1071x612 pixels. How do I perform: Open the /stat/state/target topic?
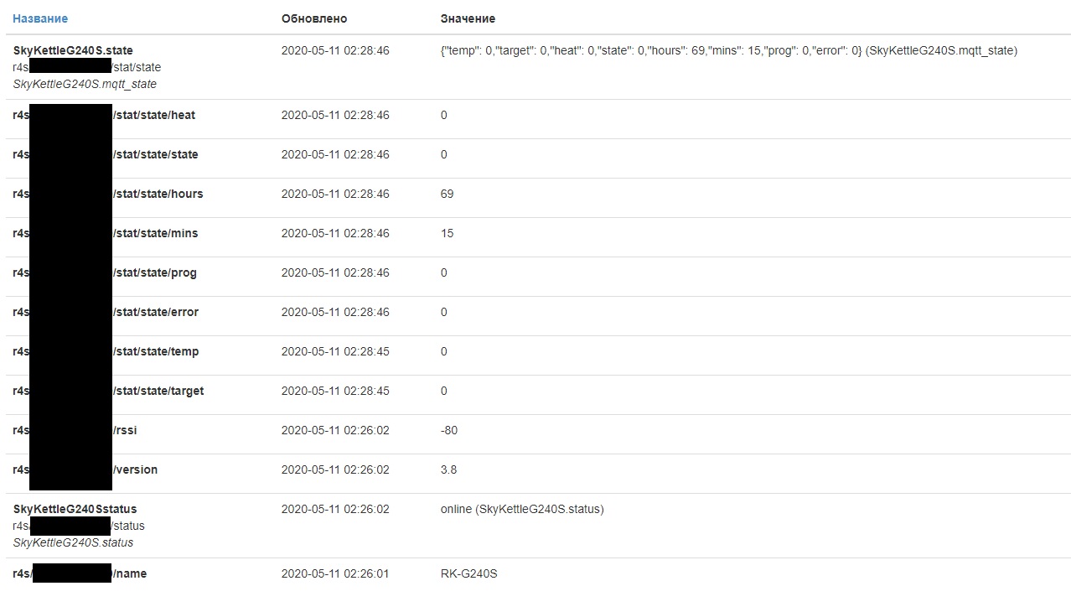point(158,391)
